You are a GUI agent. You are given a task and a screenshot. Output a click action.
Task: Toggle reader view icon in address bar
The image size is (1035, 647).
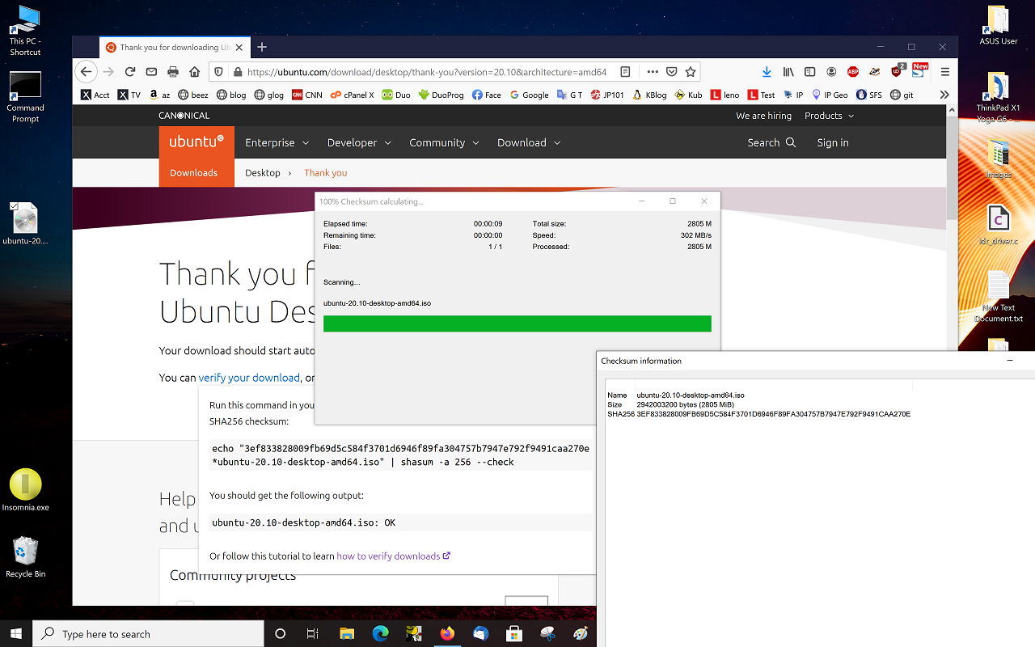point(625,72)
